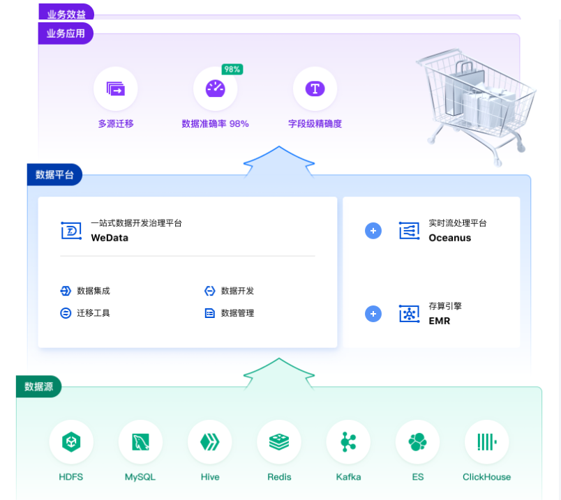Open the 数据开发 text link

point(237,291)
